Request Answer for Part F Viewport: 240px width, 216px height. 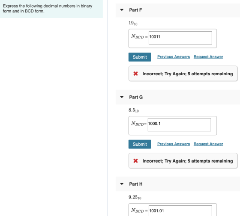[208, 57]
